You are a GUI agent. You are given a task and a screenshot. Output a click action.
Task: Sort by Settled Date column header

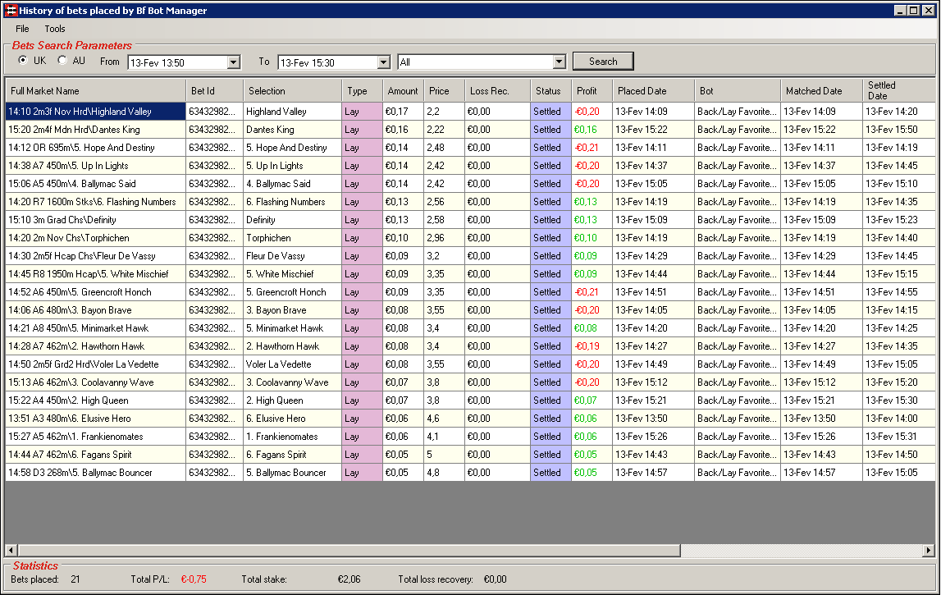899,90
